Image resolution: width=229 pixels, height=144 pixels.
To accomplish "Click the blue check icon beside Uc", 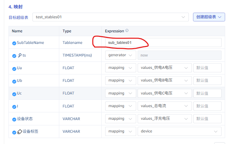I will [x=14, y=93].
